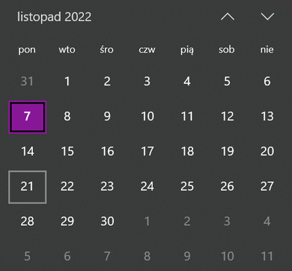The image size is (292, 271).
Task: Open month picker via the listopad 2022 header
Action: click(x=54, y=17)
